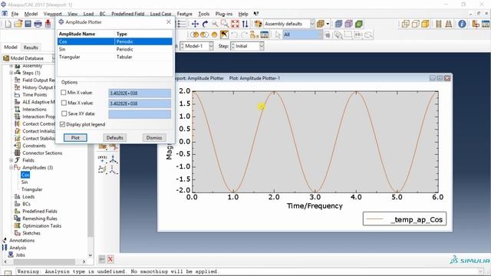Screen dimensions: 491x276
Task: Switch to the Model tab
Action: point(11,48)
